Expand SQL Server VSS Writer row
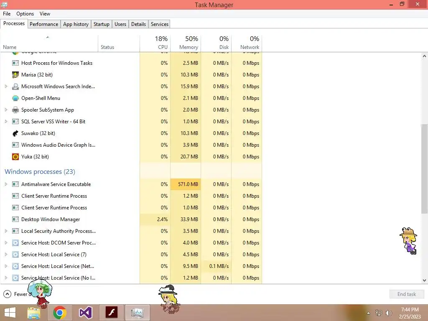 [x=6, y=122]
